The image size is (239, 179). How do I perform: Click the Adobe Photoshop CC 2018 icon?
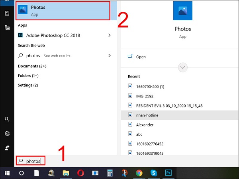pyautogui.click(x=22, y=35)
